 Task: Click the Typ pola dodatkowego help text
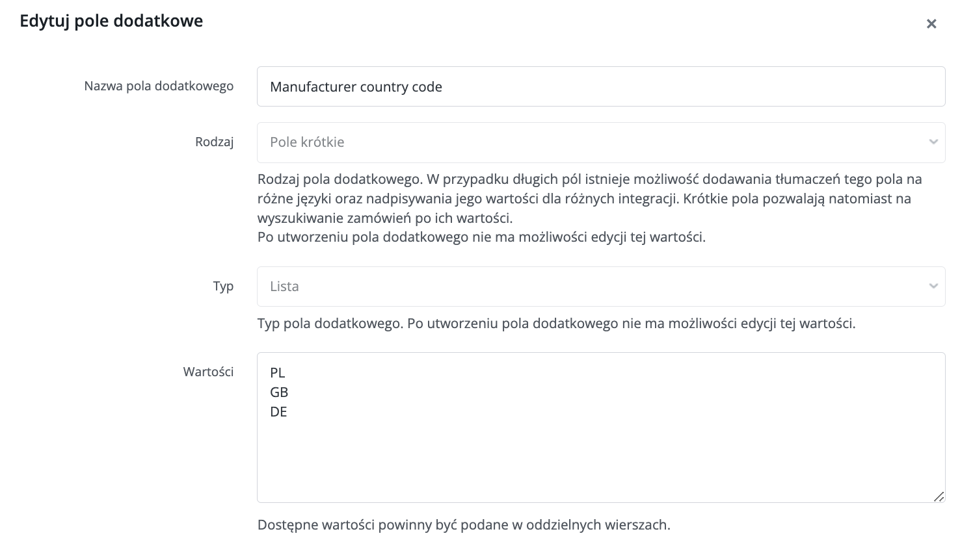(x=556, y=323)
